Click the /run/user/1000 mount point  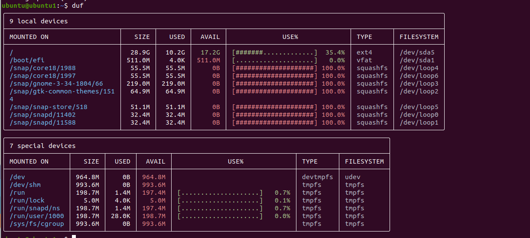tap(37, 216)
